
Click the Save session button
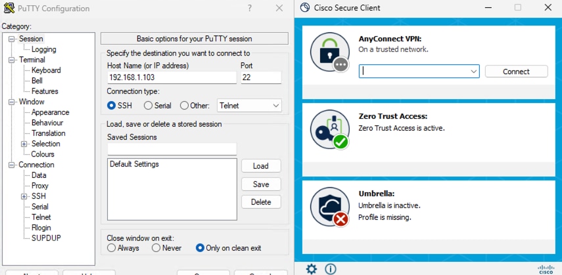[x=261, y=184]
